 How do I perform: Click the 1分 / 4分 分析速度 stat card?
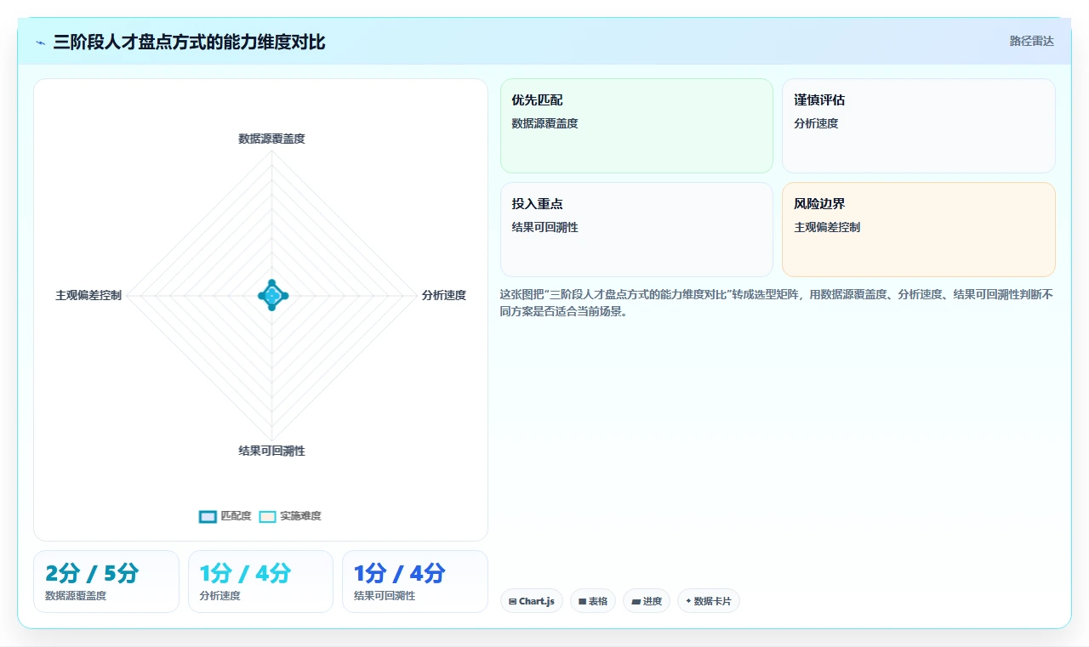260,582
